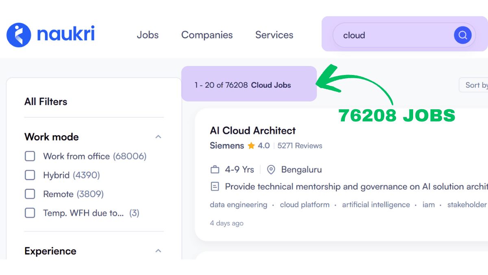Open the Jobs menu
Image resolution: width=488 pixels, height=275 pixels.
[x=148, y=35]
